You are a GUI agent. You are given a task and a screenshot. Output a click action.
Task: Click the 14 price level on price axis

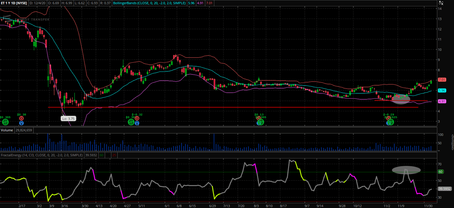point(440,9)
